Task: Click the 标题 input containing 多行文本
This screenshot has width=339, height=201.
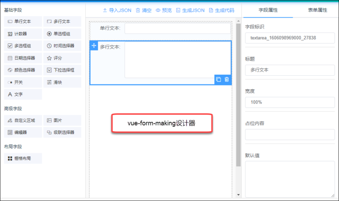Action: [x=290, y=70]
